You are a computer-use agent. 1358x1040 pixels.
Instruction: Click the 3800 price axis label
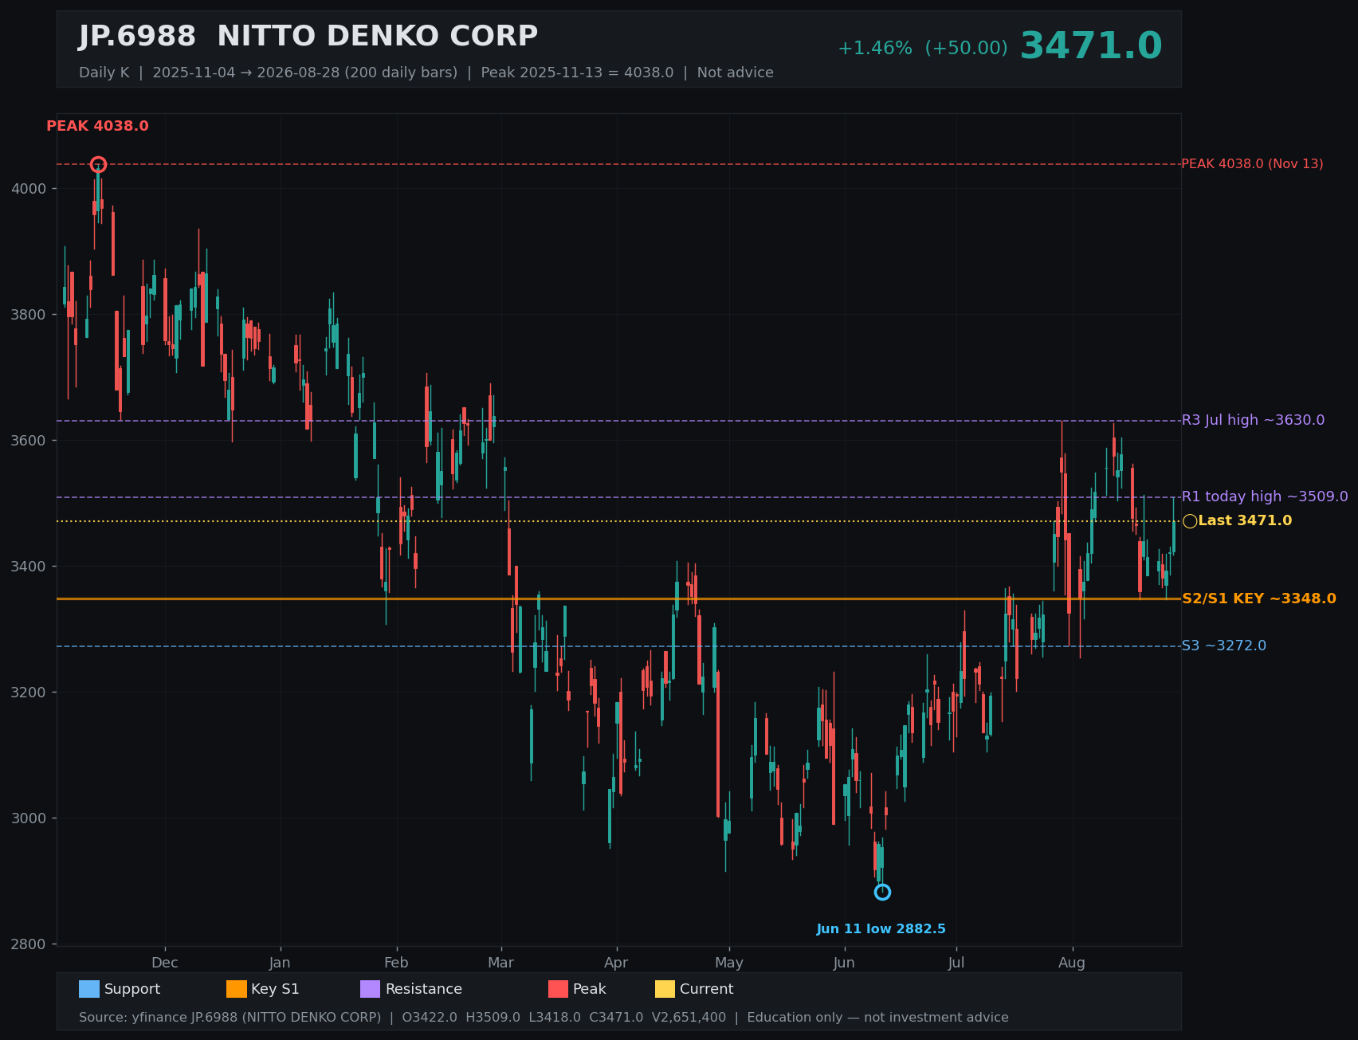pyautogui.click(x=29, y=315)
